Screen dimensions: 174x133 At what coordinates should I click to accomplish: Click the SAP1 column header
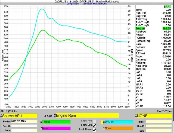(167, 6)
